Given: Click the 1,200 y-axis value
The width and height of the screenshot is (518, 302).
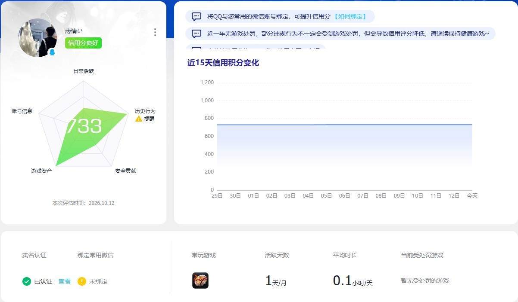Looking at the screenshot, I should click(207, 82).
